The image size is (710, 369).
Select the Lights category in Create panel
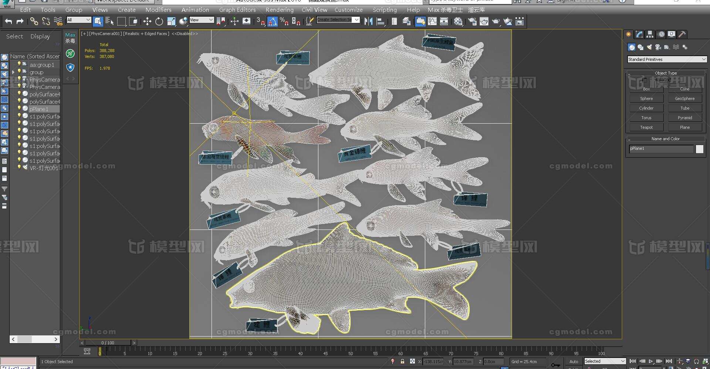click(x=649, y=47)
